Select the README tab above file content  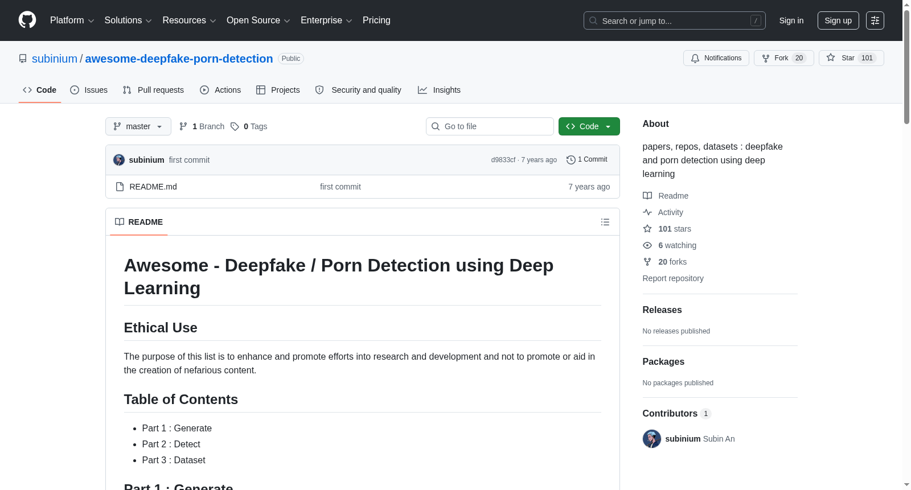coord(139,222)
